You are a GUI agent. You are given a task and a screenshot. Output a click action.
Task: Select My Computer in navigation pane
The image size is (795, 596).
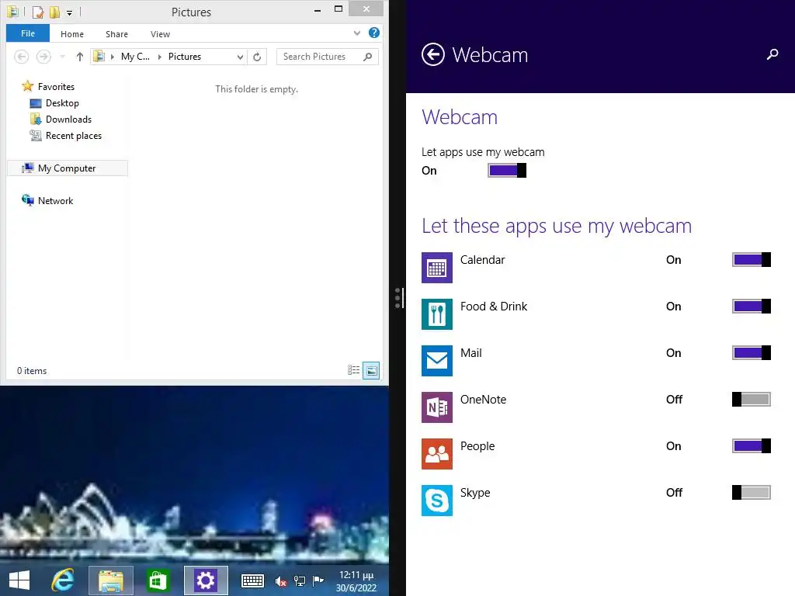tap(68, 168)
